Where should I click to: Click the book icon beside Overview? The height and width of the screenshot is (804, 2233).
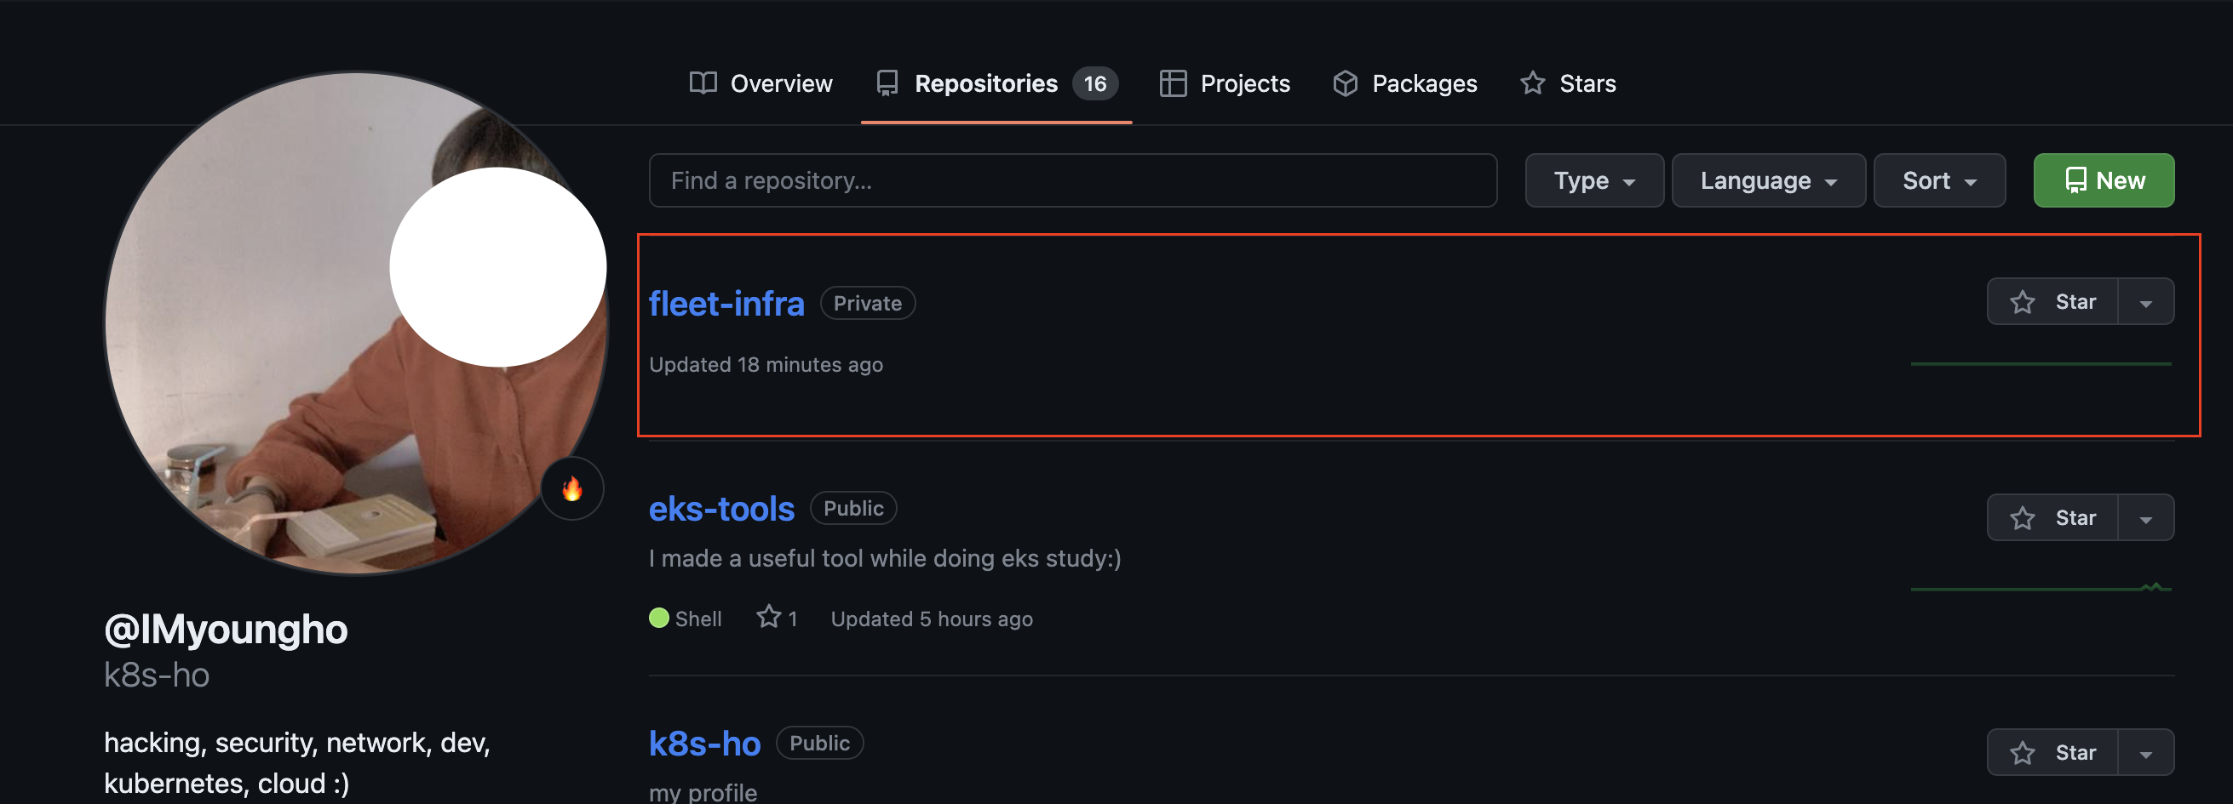pos(703,83)
